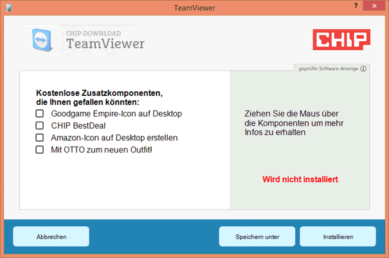Click the geprüfte Software-Anzeige label

point(328,69)
